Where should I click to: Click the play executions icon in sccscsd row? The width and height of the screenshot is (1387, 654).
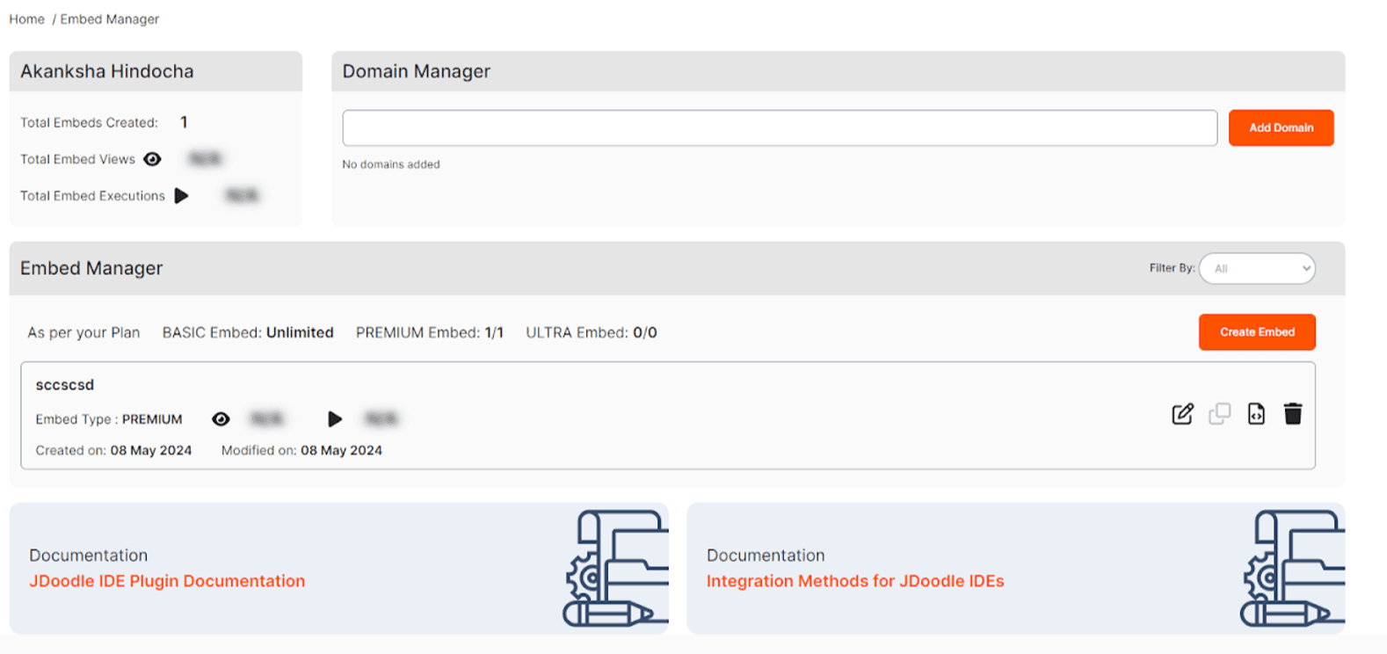click(x=335, y=419)
